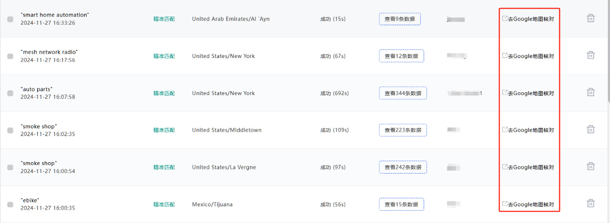Select the "smart home automation" row checkbox
This screenshot has height=223, width=610.
pyautogui.click(x=10, y=19)
